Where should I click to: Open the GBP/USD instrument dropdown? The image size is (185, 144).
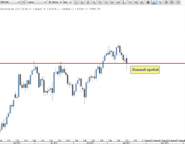[x=10, y=2]
